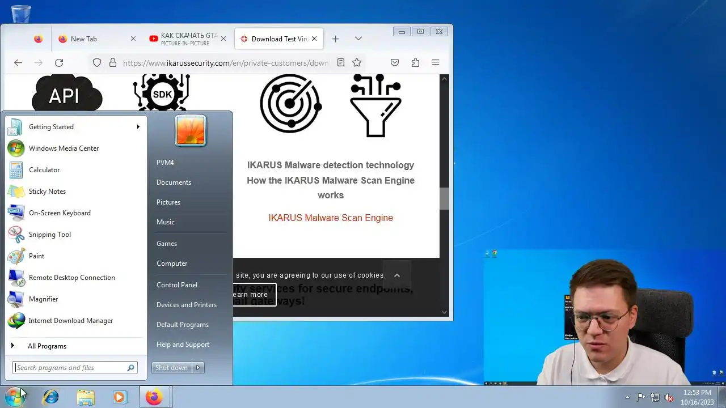
Task: Open Windows Media Player from taskbar
Action: click(119, 397)
